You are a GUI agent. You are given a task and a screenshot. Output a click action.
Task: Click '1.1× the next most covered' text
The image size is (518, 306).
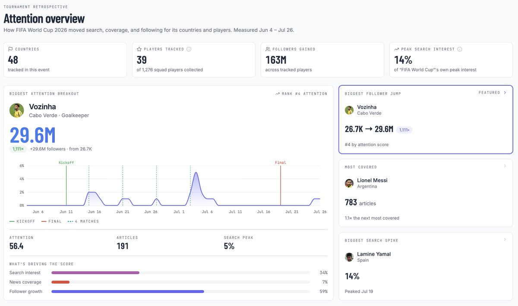[x=372, y=218]
